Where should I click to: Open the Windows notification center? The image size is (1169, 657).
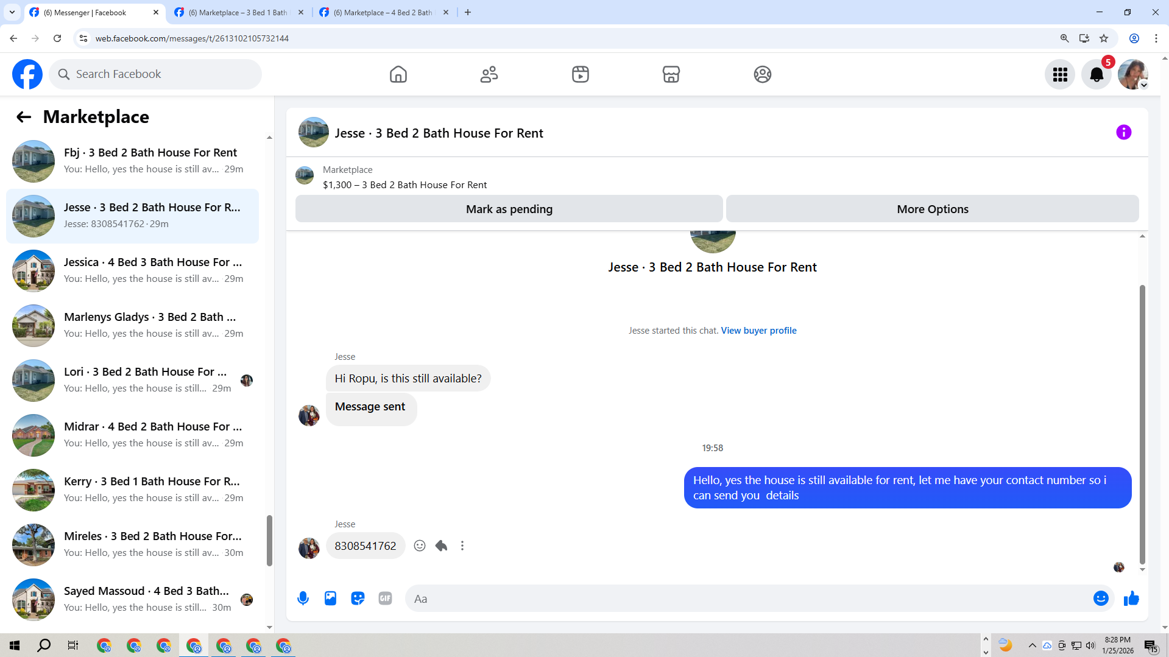pyautogui.click(x=1151, y=645)
